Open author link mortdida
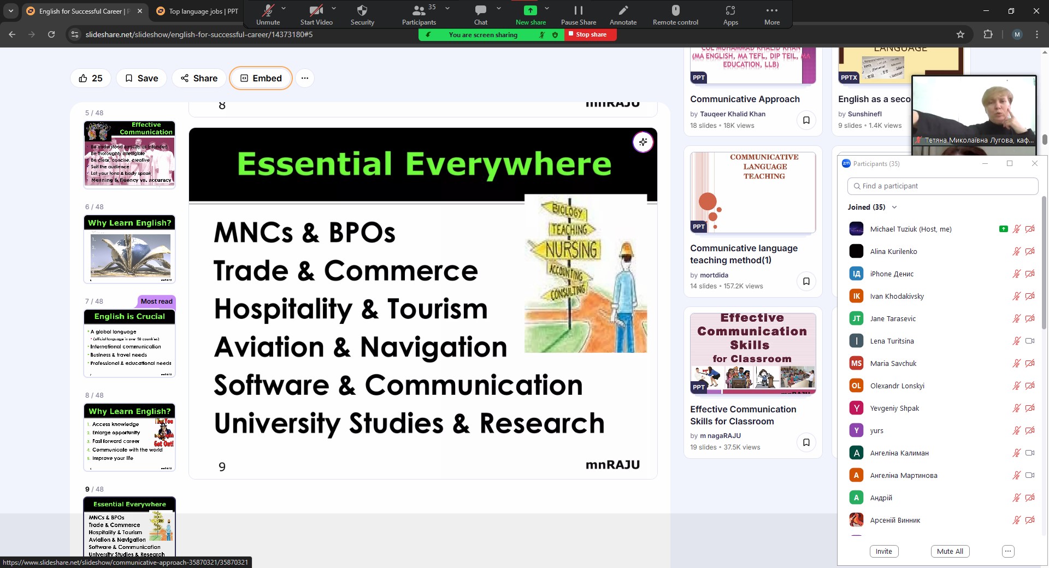Screen dimensions: 1049x568 714,275
